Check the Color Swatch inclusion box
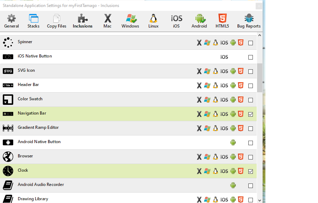Screen dimensions: 318x203 pyautogui.click(x=251, y=100)
